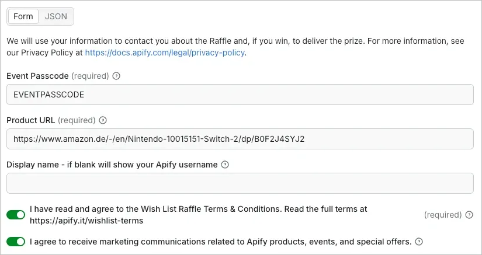Focus the Event Passcode input field
482x255 pixels.
coord(240,95)
